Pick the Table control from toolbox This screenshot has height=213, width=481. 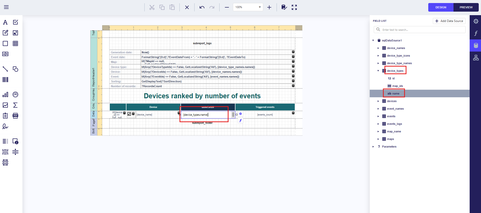(15, 43)
